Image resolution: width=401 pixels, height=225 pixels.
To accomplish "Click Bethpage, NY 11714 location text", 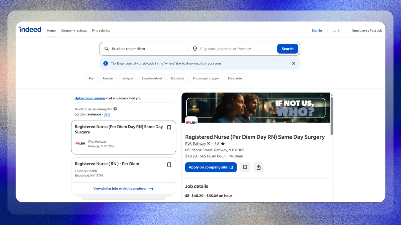I will click(89, 175).
